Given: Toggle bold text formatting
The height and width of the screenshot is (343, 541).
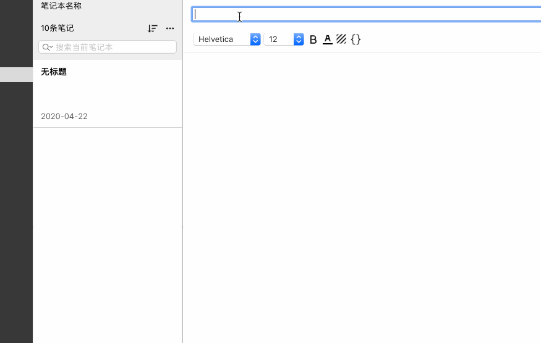Looking at the screenshot, I should [x=313, y=39].
